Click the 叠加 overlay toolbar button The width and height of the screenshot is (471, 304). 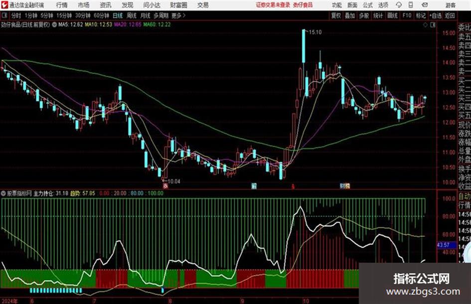coord(350,15)
